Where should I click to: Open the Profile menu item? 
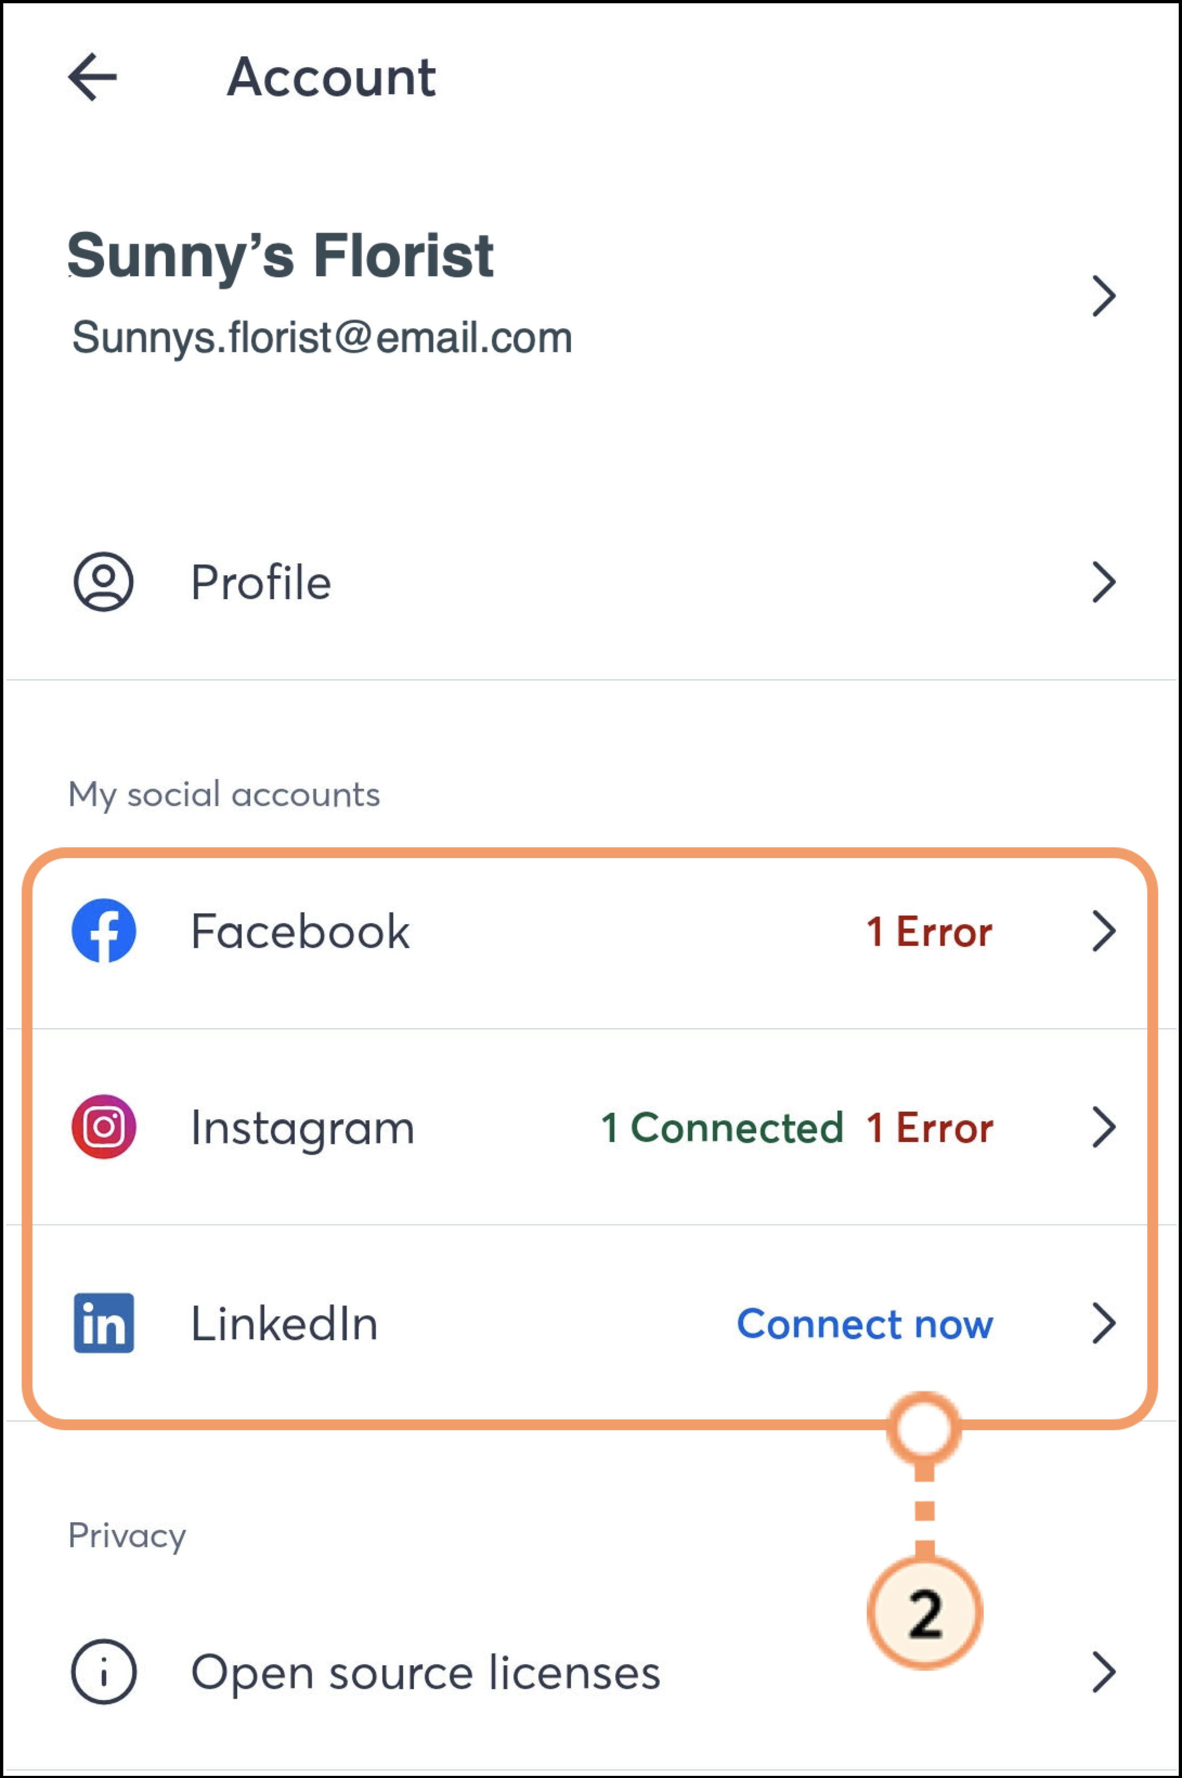[x=261, y=582]
